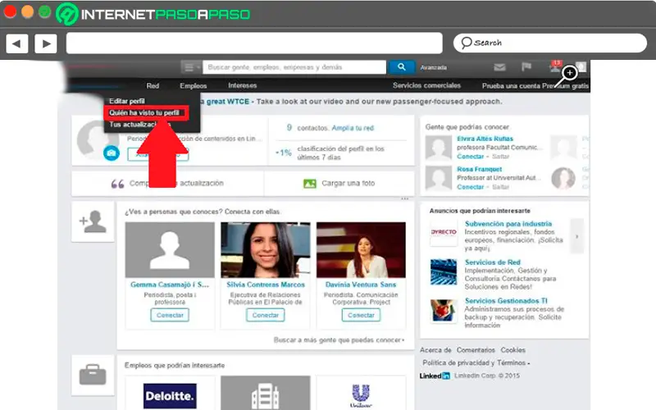Click Conectar for Rosa Franquet
Image resolution: width=656 pixels, height=410 pixels.
click(470, 187)
